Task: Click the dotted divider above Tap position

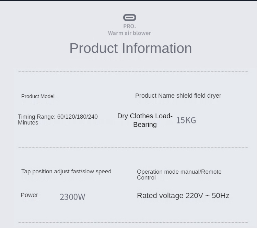Action: [133, 147]
